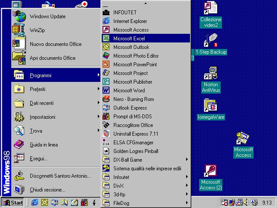Click the Guida in linea book icon
Viewport: 277px width, 208px height.
19,144
